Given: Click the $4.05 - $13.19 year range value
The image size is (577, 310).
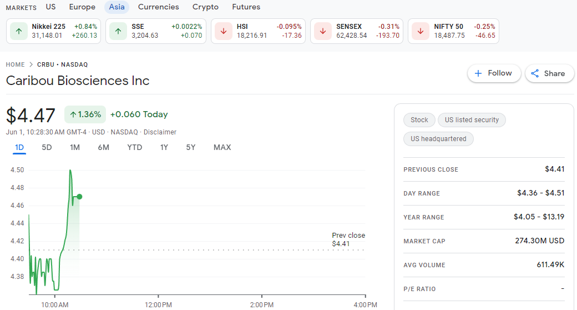Looking at the screenshot, I should tap(539, 217).
